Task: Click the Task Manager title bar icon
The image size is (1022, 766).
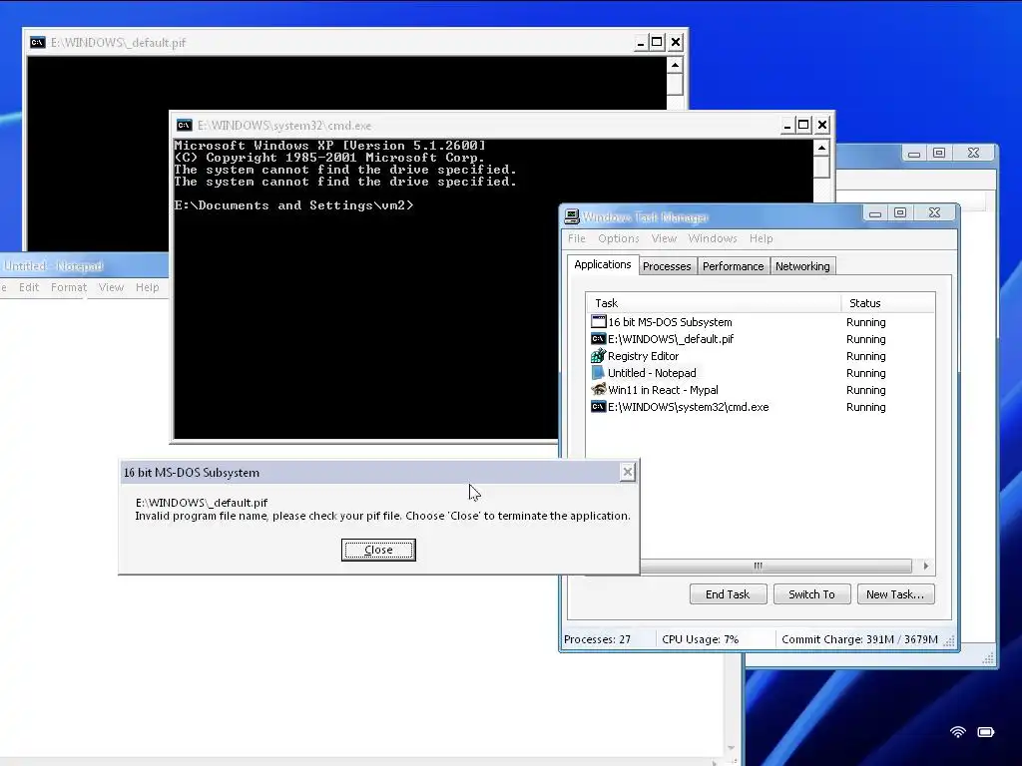Action: [572, 216]
